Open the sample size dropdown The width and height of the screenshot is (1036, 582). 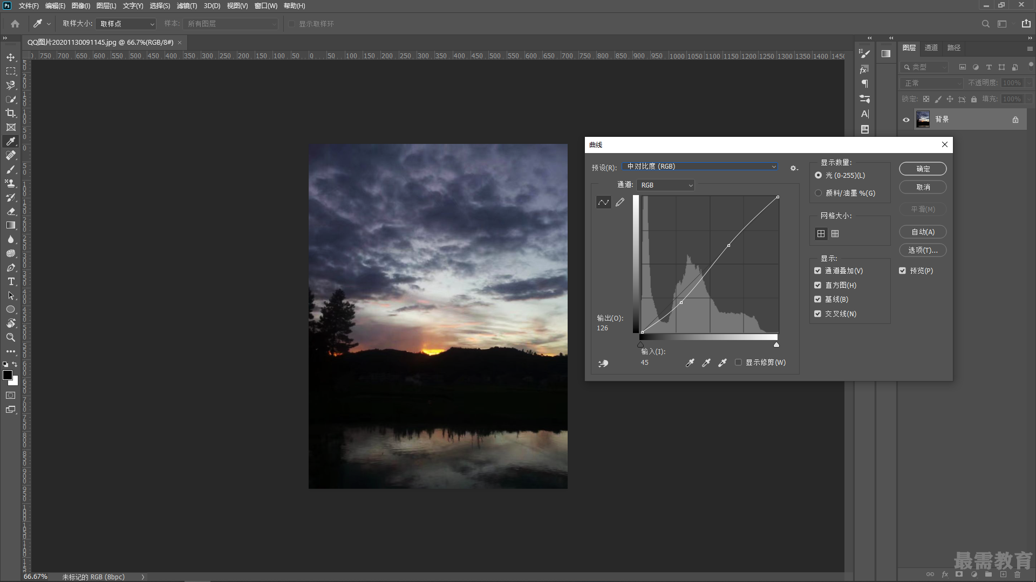126,24
